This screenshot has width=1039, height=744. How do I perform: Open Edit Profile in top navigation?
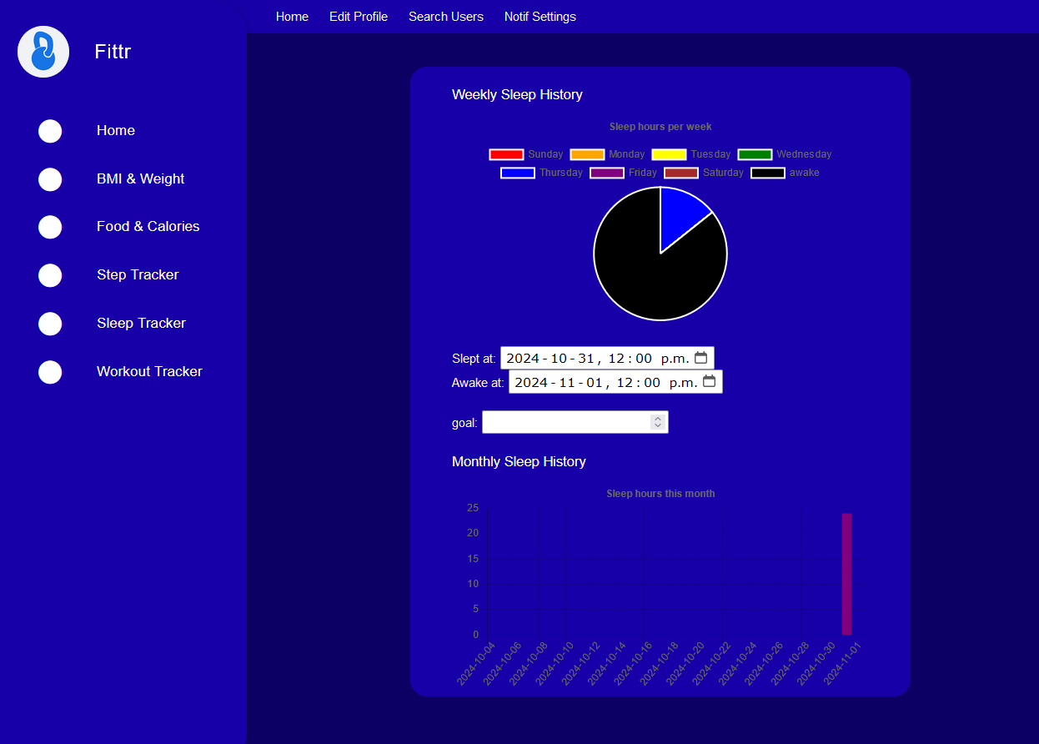click(x=359, y=17)
